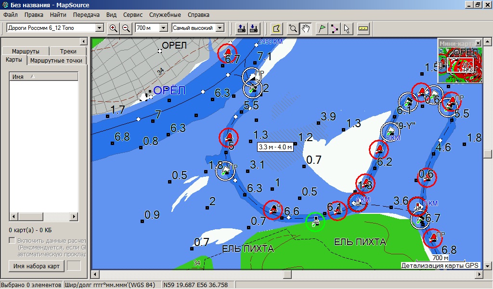Viewport: 493px width, 289px height.
Task: Activate the hand pan tool
Action: click(x=305, y=28)
